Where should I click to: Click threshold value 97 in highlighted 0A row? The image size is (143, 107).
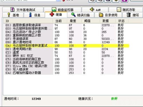[85, 45]
